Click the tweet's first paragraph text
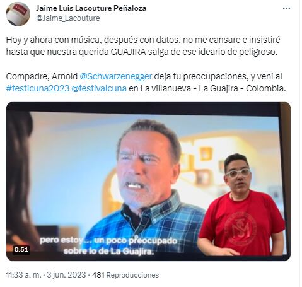The height and width of the screenshot is (287, 302). [x=143, y=46]
